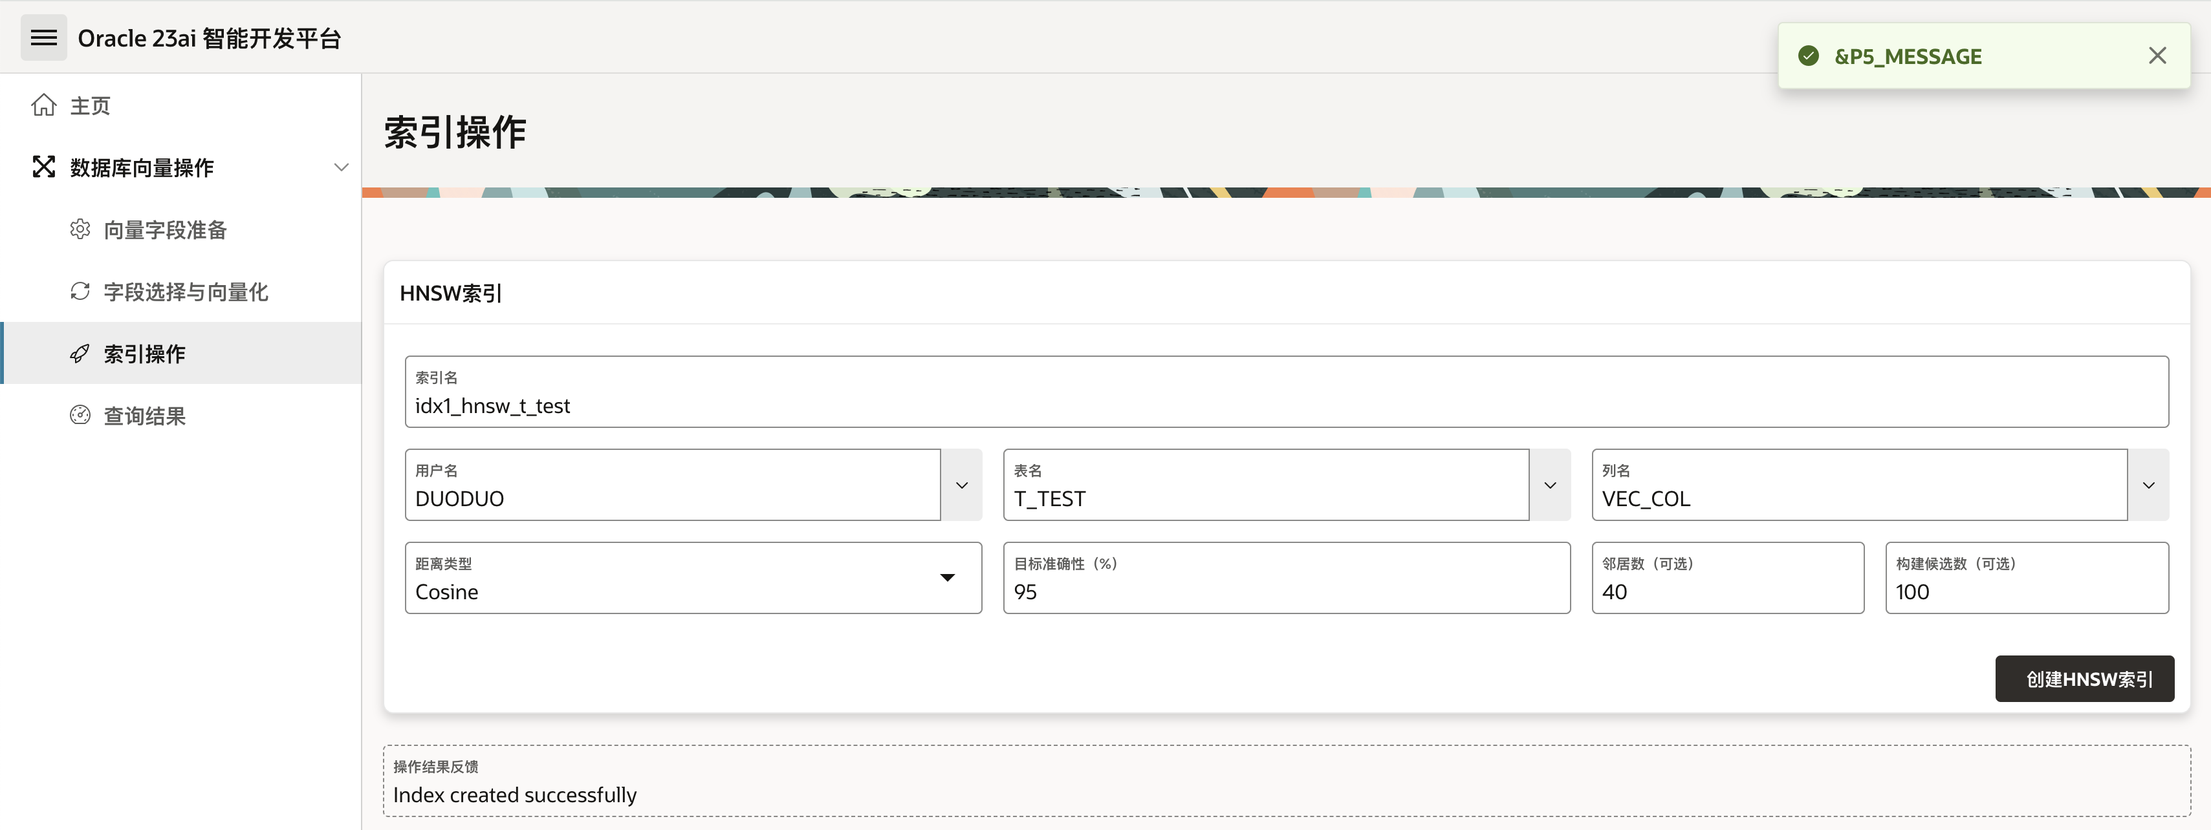Click the home icon beside 主页
Viewport: 2211px width, 830px height.
point(44,105)
